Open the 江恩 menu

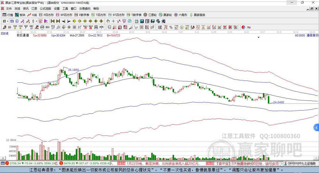coord(34,8)
